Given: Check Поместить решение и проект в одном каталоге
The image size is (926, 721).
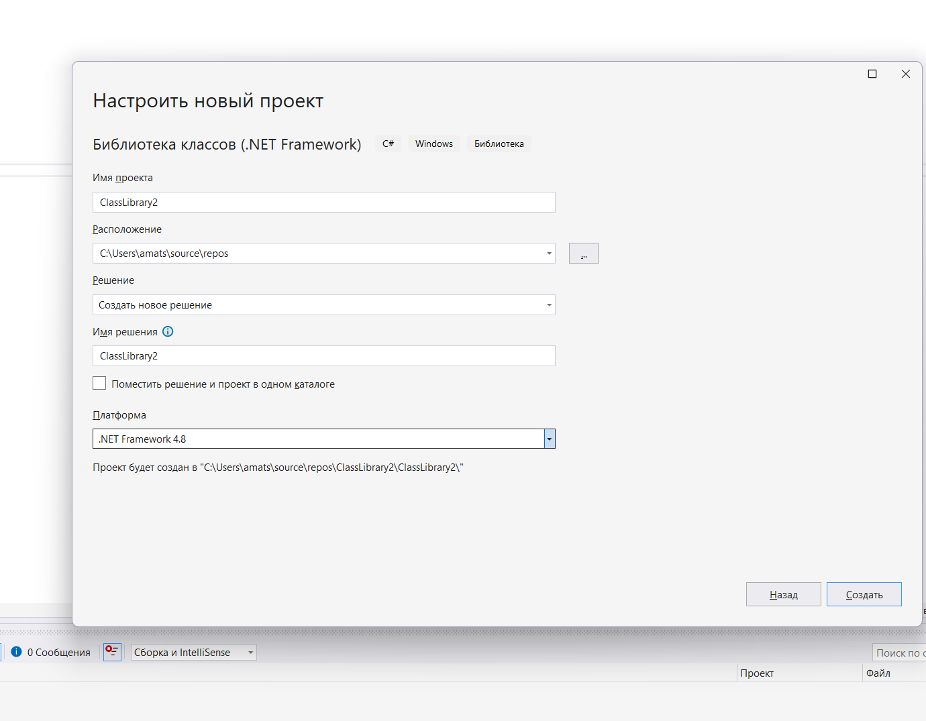Looking at the screenshot, I should click(99, 384).
